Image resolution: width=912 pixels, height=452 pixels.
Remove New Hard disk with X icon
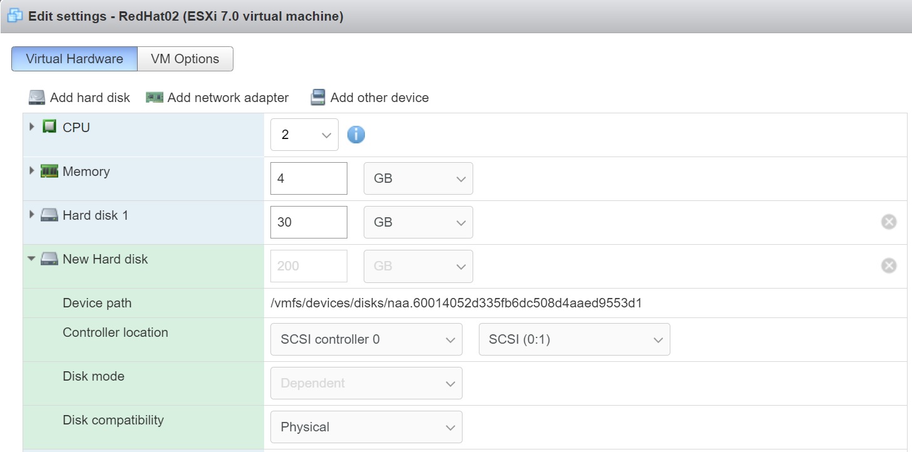[x=888, y=265]
